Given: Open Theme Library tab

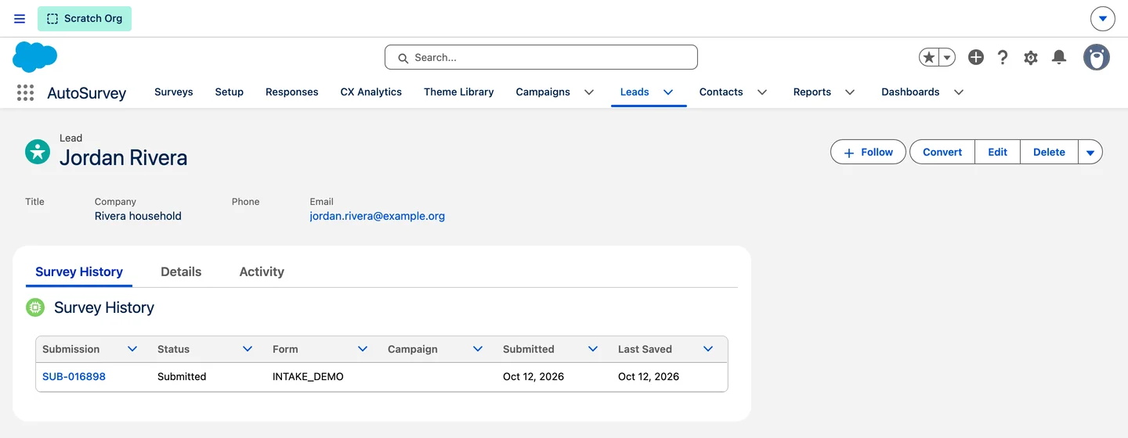Looking at the screenshot, I should pyautogui.click(x=459, y=92).
